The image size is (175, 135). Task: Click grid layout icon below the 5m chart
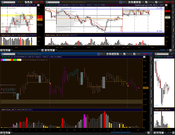click(155, 133)
